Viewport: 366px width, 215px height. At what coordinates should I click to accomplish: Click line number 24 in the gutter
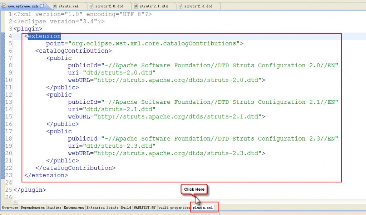pyautogui.click(x=9, y=182)
